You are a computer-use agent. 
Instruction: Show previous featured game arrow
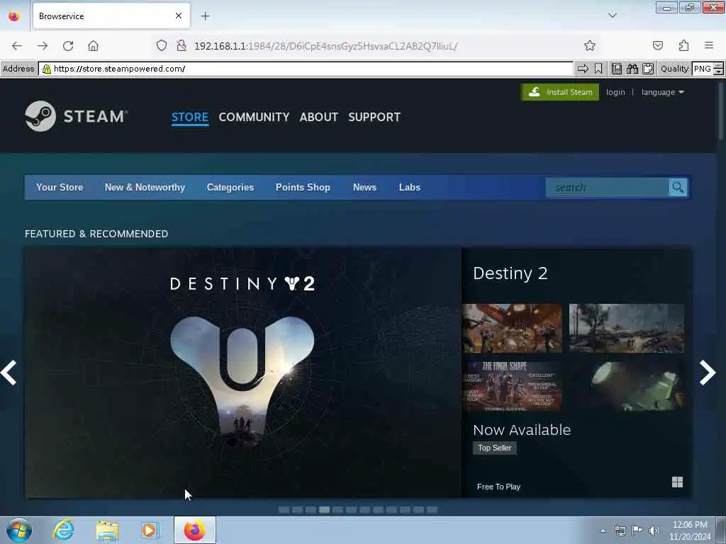click(x=9, y=373)
